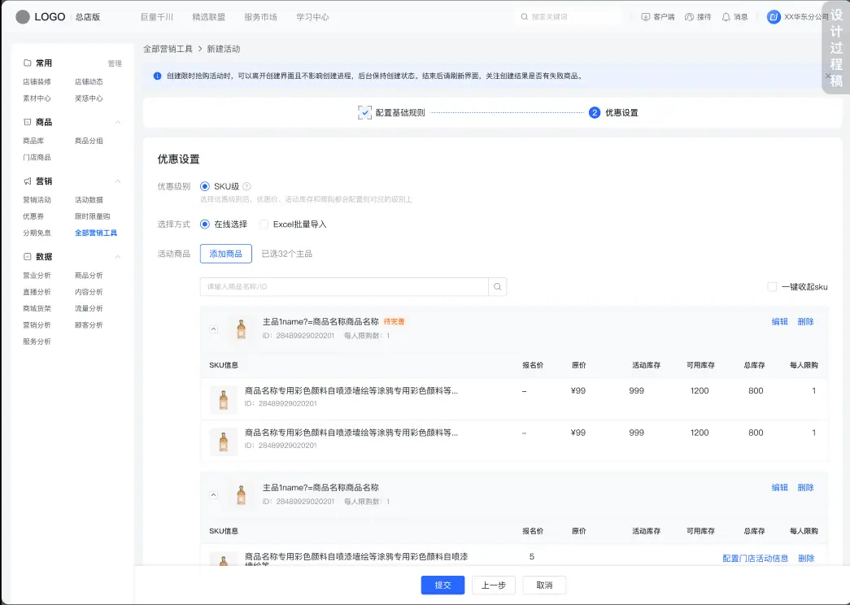Click the product search magnifier button
The width and height of the screenshot is (850, 605).
click(x=498, y=287)
